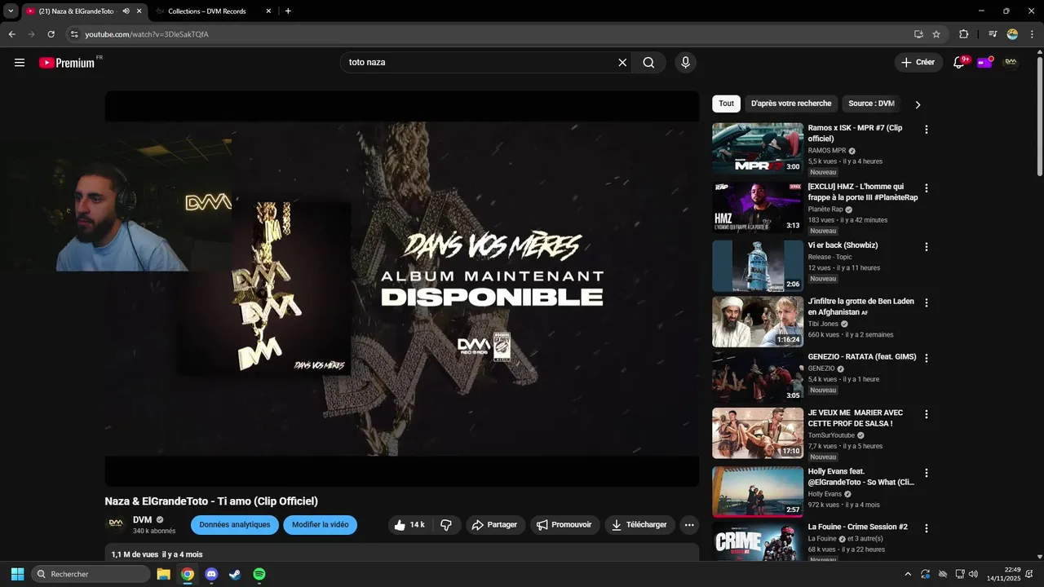Show hidden system tray icons
Image resolution: width=1044 pixels, height=587 pixels.
coord(908,574)
